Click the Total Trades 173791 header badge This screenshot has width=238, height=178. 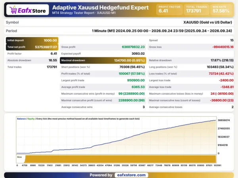(x=196, y=9)
